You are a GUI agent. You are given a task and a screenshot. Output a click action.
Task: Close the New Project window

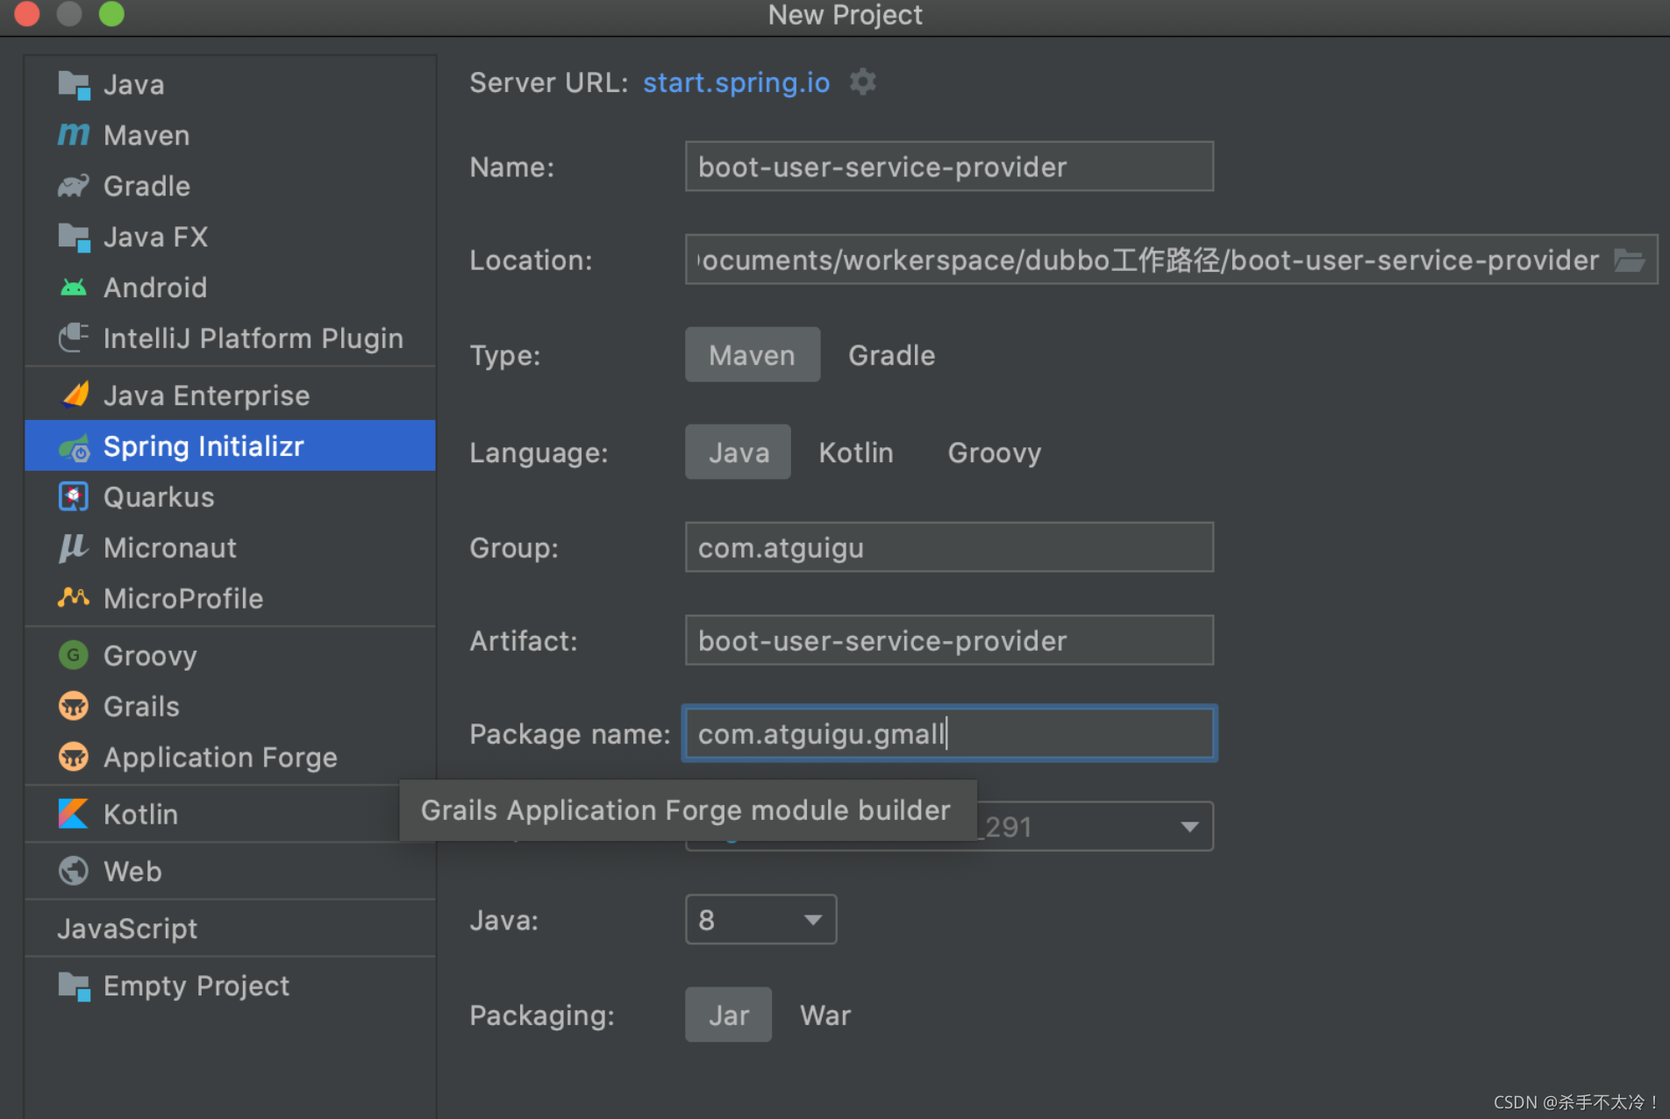(27, 13)
